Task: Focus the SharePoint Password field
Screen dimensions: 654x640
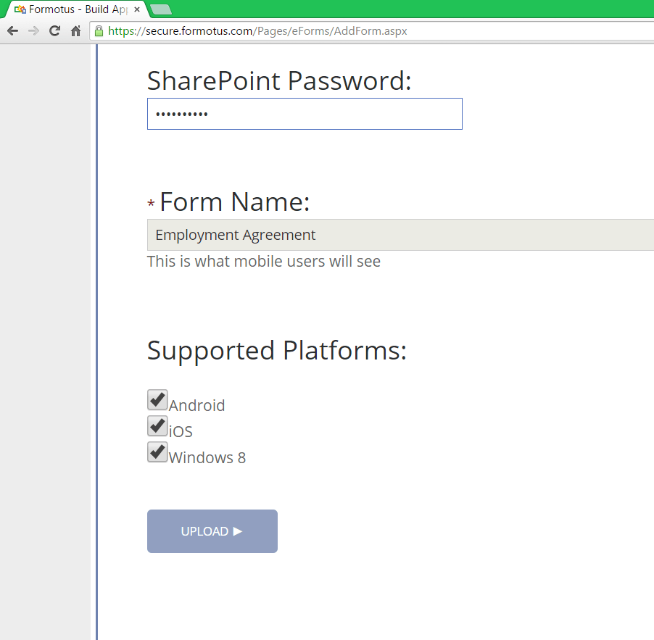Action: point(305,114)
